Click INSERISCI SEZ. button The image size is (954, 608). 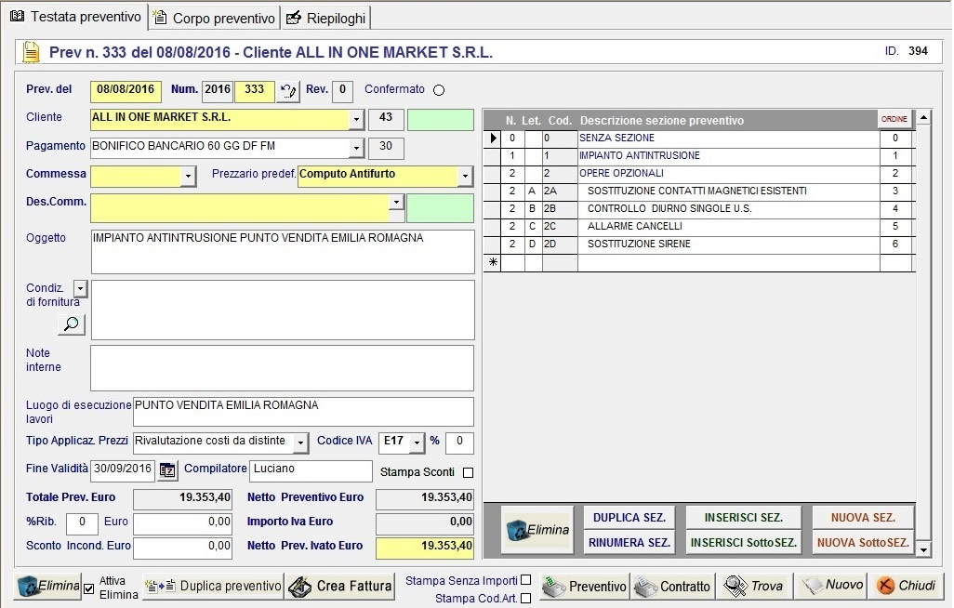pyautogui.click(x=744, y=517)
